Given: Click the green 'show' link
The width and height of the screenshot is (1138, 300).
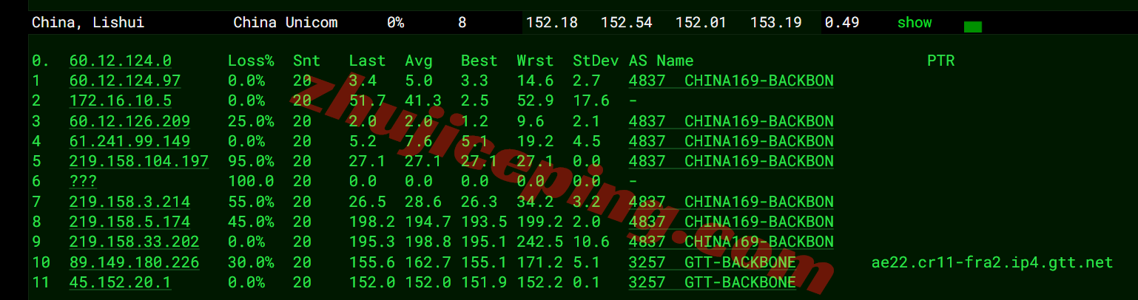Looking at the screenshot, I should click(x=915, y=23).
